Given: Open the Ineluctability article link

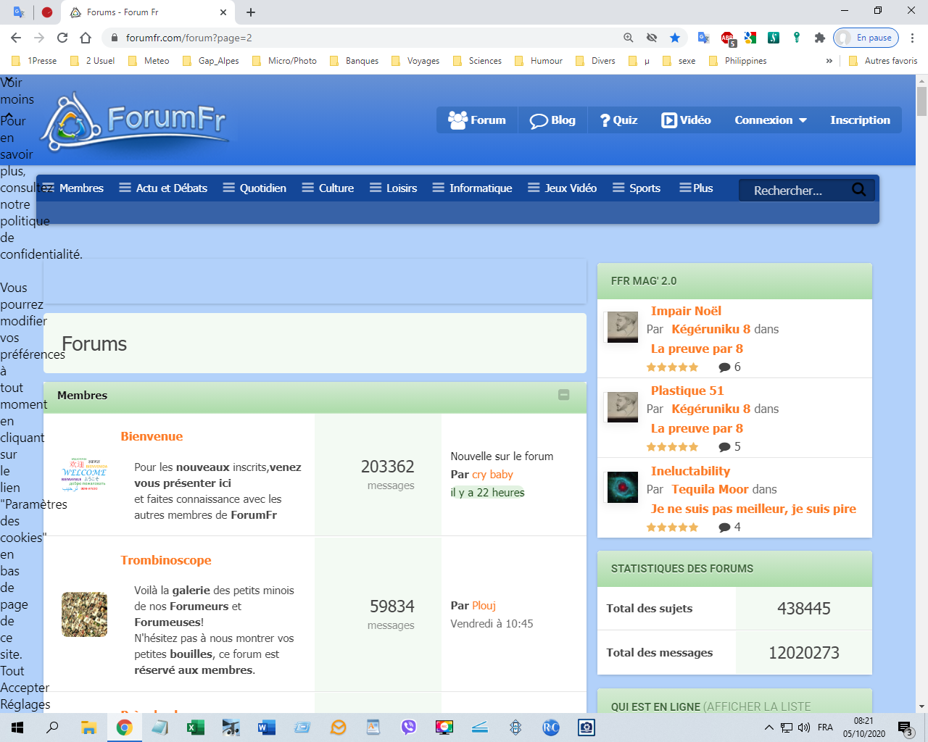Looking at the screenshot, I should (x=690, y=471).
